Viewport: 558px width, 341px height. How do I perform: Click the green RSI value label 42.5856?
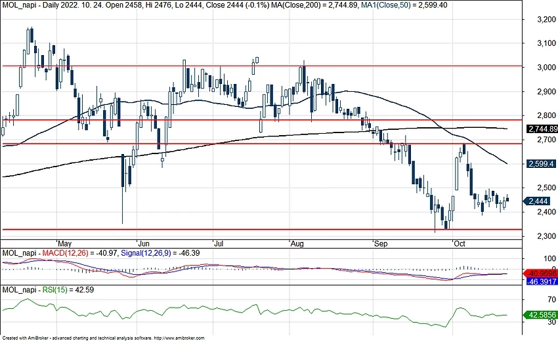[x=541, y=315]
